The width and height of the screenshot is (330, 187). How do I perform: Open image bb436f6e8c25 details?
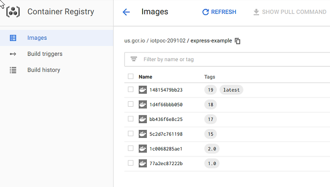coord(166,119)
